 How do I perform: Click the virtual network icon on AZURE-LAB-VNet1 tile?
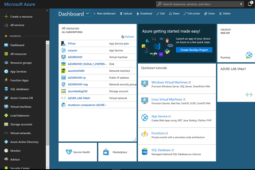pyautogui.click(x=249, y=95)
